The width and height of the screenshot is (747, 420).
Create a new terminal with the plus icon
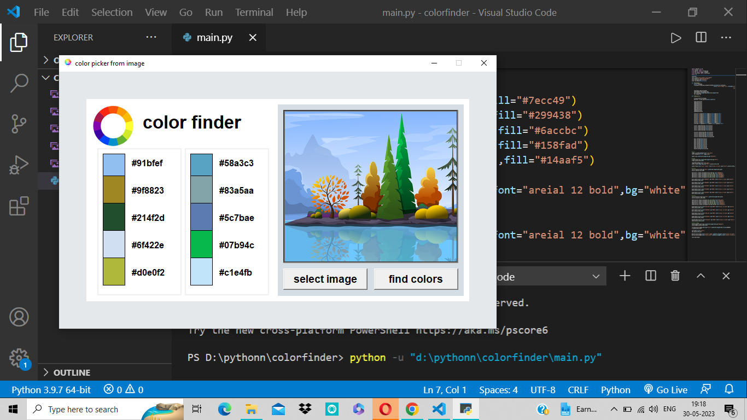(625, 276)
